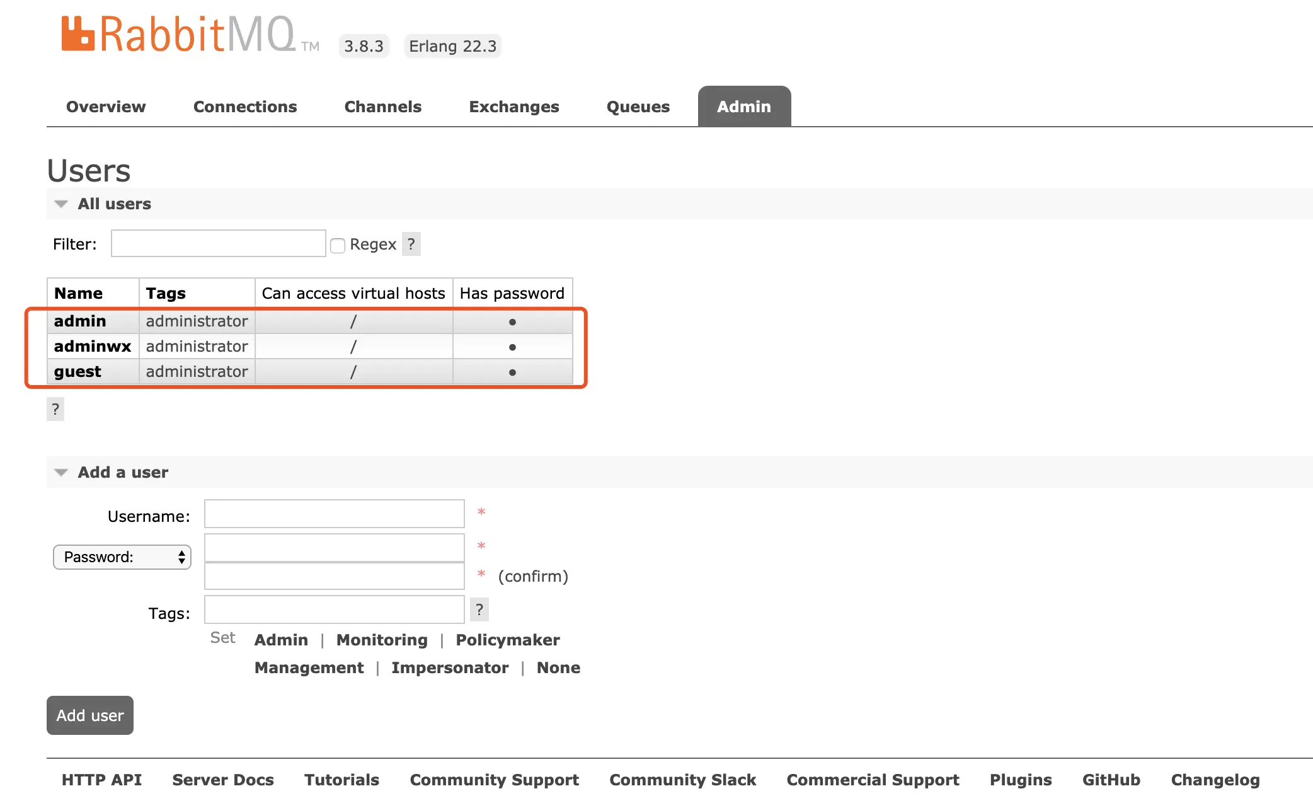Open the adminwx user entry
The height and width of the screenshot is (808, 1313).
click(x=93, y=347)
